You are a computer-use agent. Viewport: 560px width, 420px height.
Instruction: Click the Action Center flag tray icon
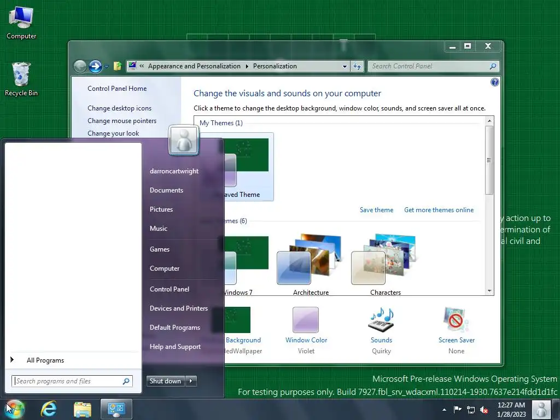457,410
